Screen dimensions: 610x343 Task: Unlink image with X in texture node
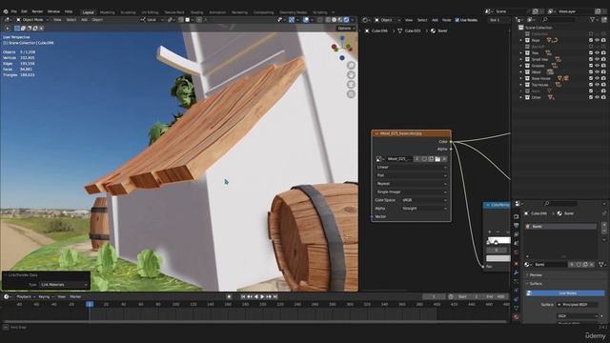tap(444, 159)
